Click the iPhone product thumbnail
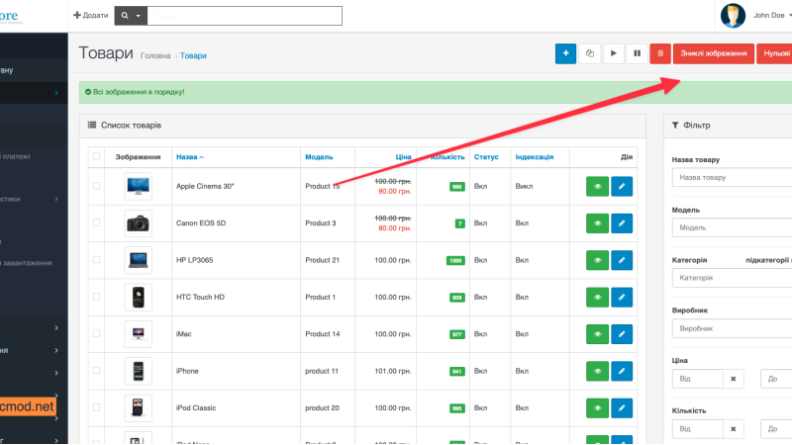The height and width of the screenshot is (445, 792). 138,371
